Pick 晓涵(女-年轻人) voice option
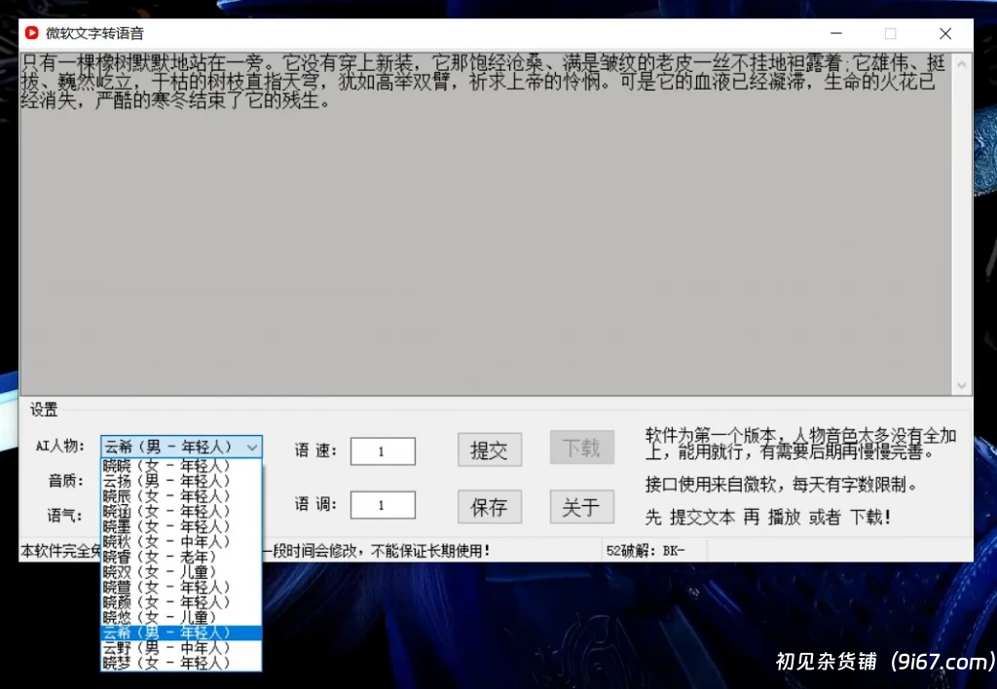Screen dimensions: 997x689 181,512
